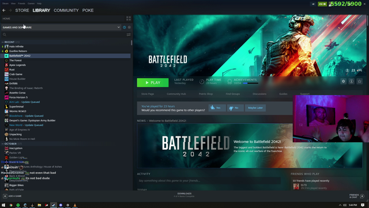Start Battlefield 2042 with Play button

[x=153, y=83]
